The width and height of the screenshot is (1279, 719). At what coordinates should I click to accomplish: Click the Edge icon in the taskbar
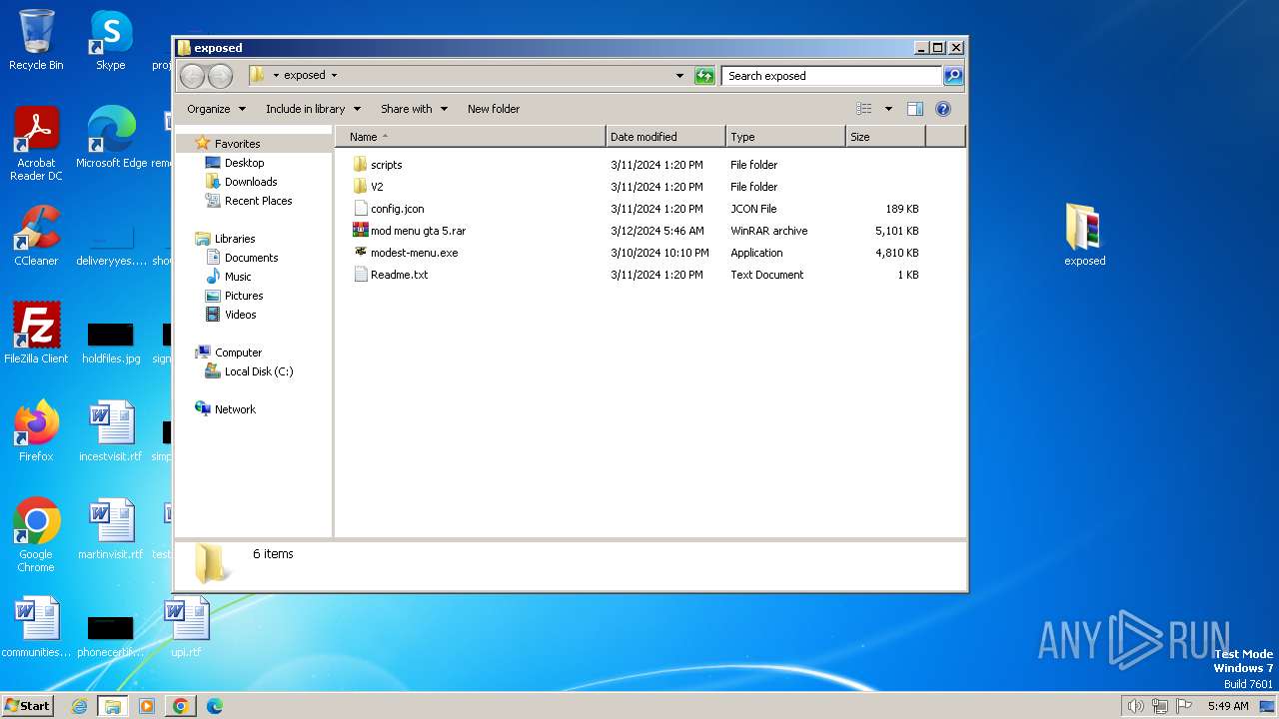[x=214, y=706]
